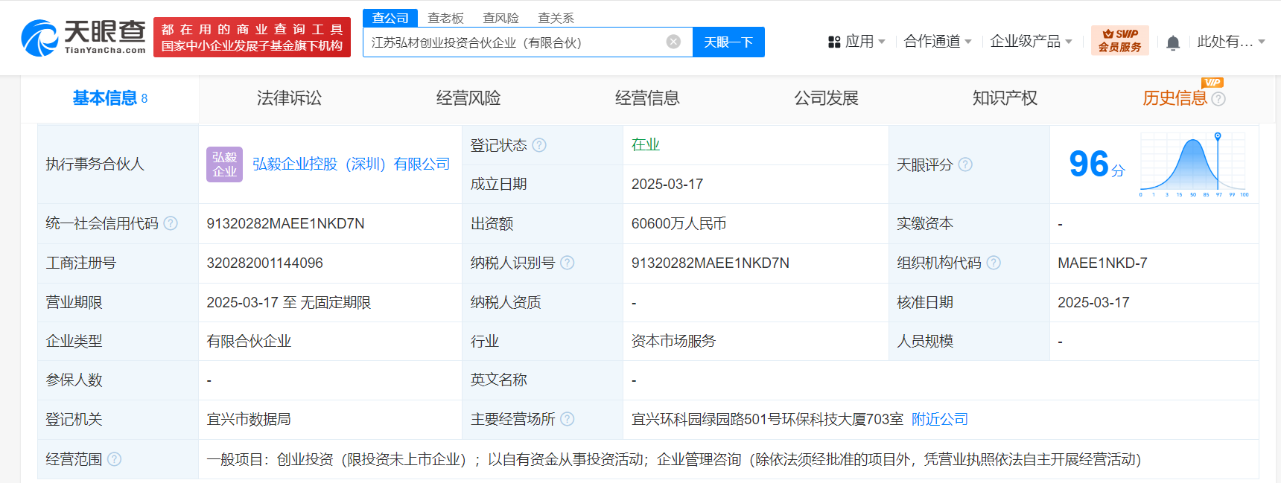Select the 2025-03-17 至 无固定期限 term

tap(289, 302)
